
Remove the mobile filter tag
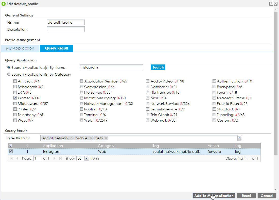pos(91,138)
